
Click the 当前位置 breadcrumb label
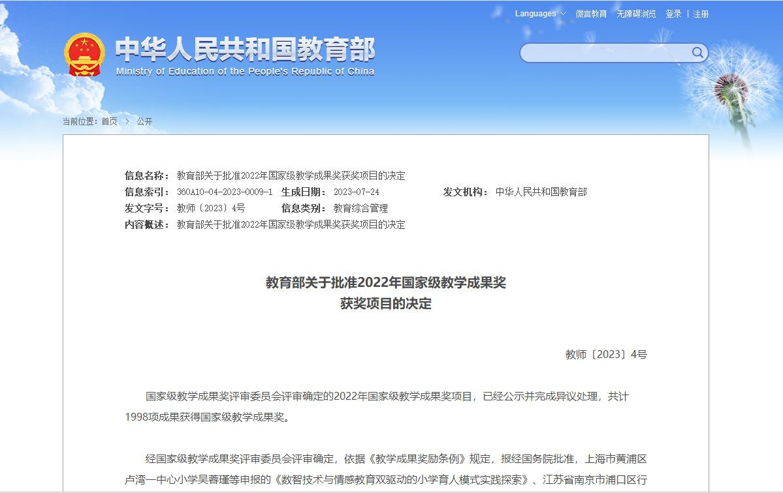pyautogui.click(x=80, y=121)
